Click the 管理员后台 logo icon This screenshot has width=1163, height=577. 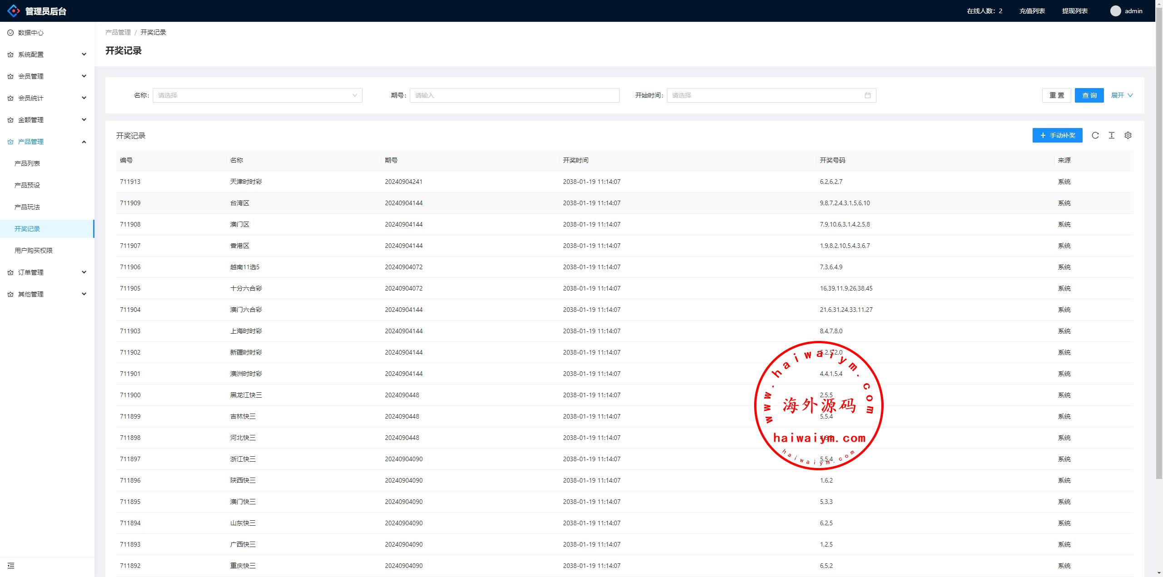click(14, 11)
